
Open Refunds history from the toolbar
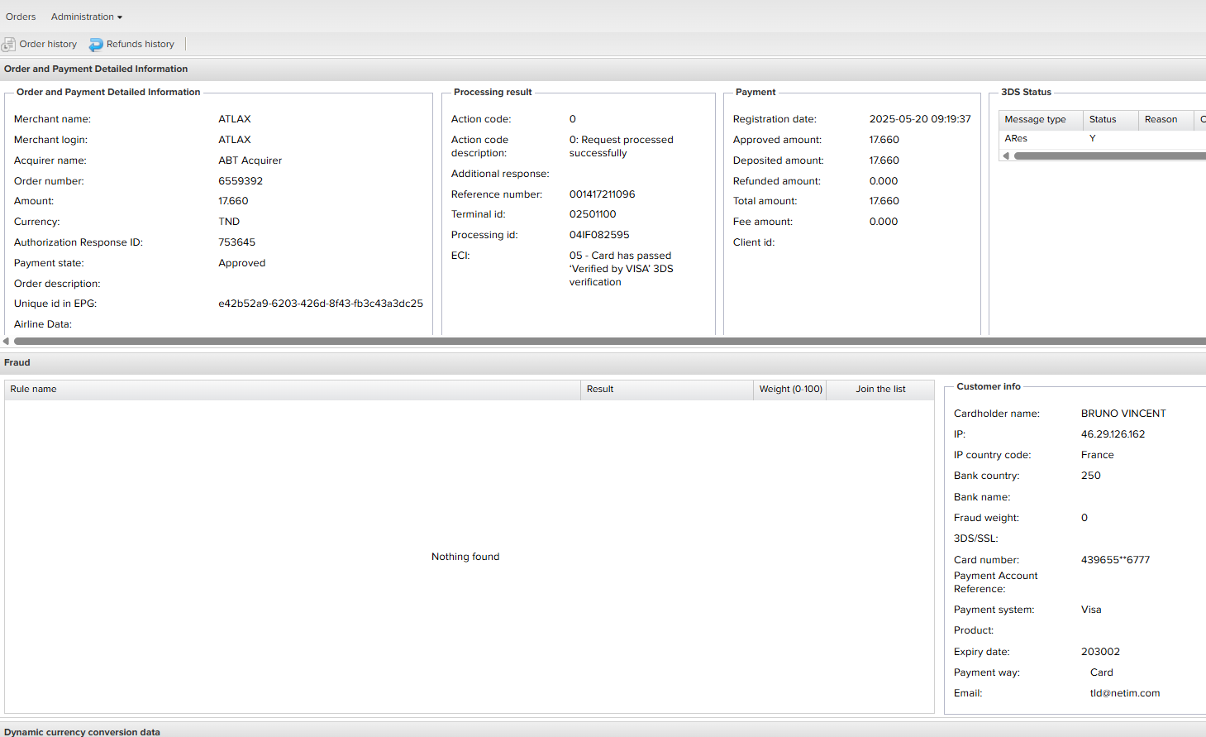(x=140, y=45)
